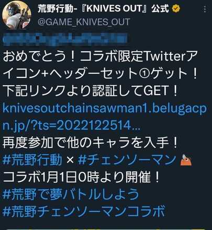Screen dimensions: 212x230
Task: Open the account name 荒野行動 KNIVES OUT 公式
Action: (104, 8)
